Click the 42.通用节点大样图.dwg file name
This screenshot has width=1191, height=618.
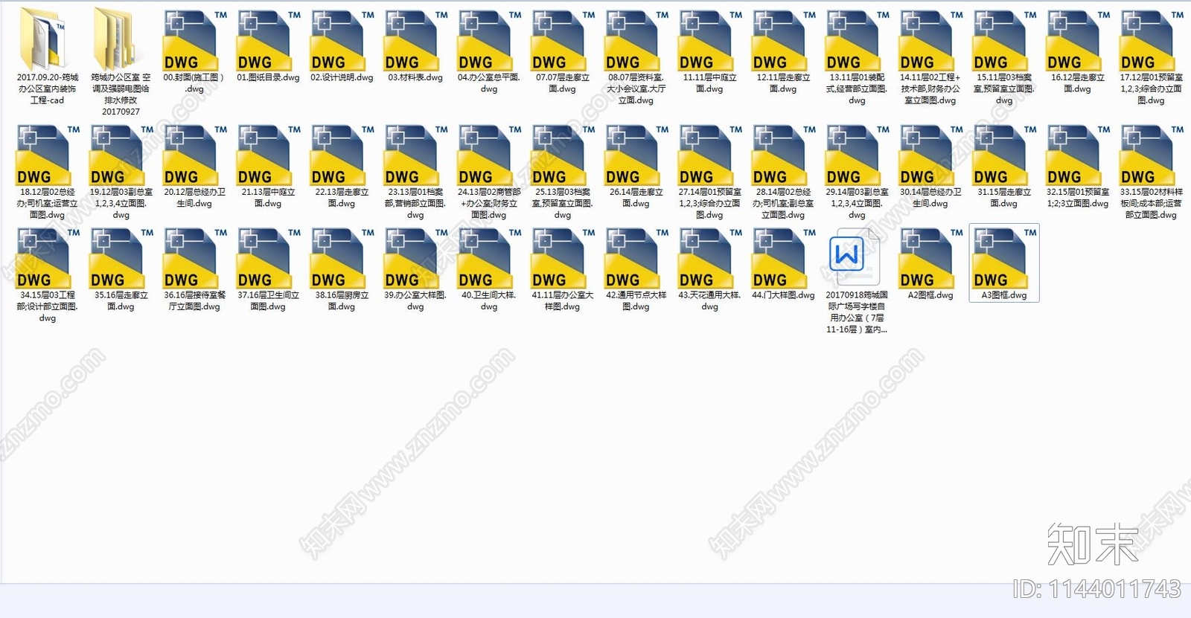point(636,300)
